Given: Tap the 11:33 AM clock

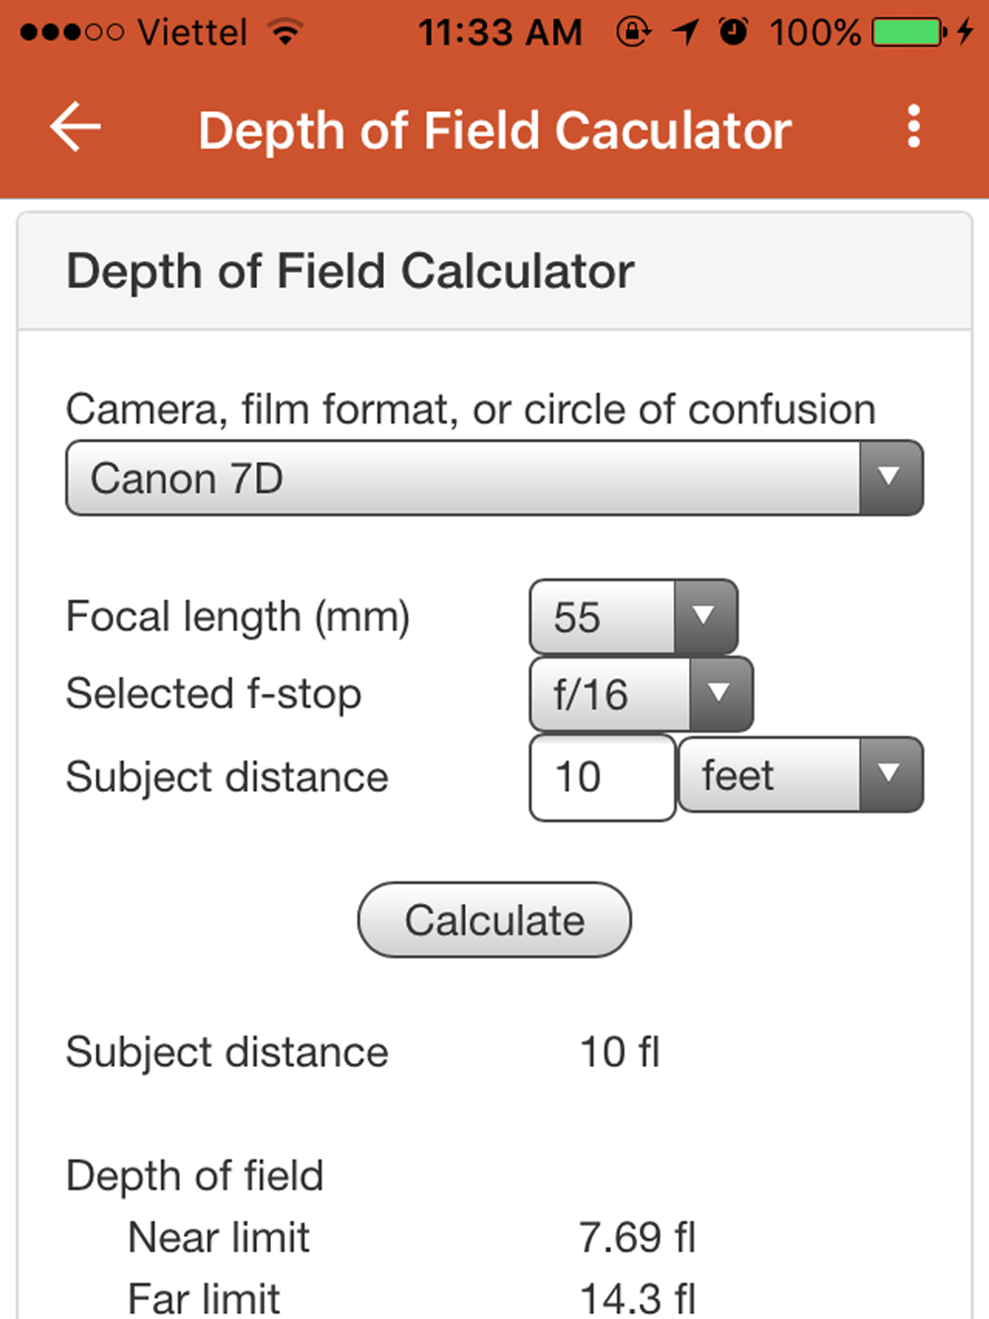Looking at the screenshot, I should point(500,33).
